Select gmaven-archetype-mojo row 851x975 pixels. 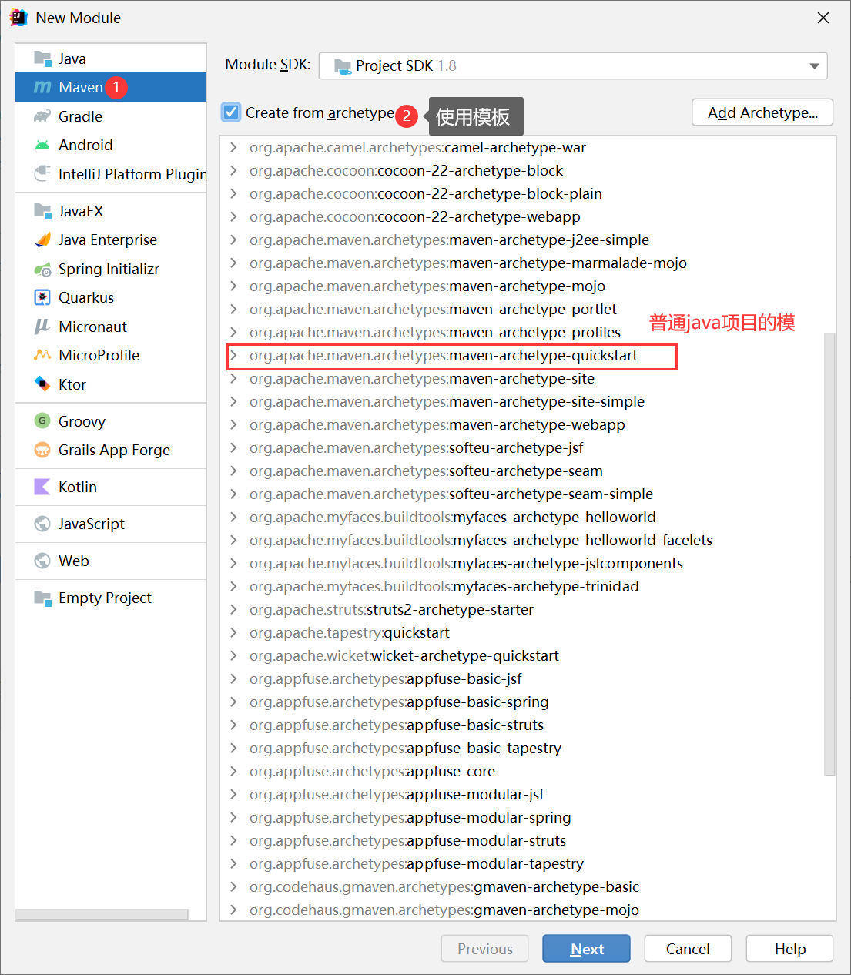pos(528,910)
